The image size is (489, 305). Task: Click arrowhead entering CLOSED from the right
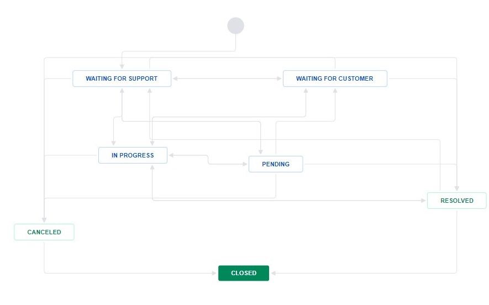point(273,273)
